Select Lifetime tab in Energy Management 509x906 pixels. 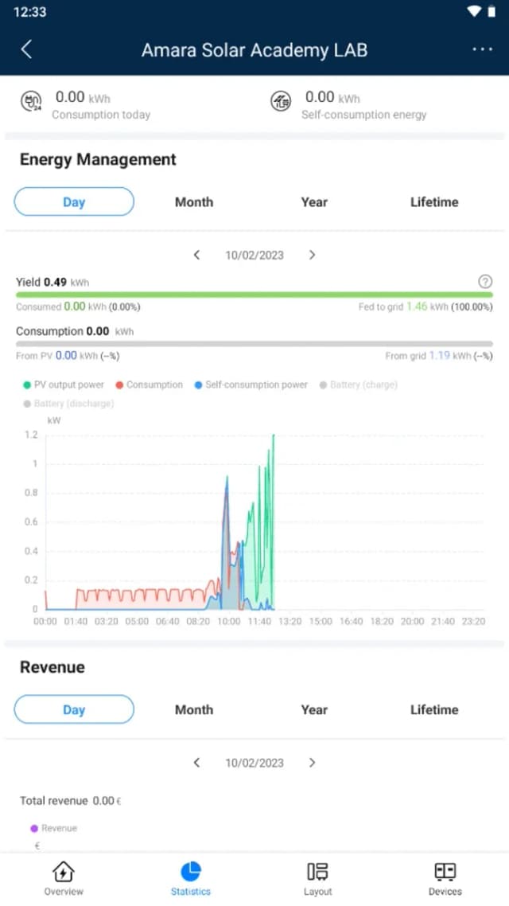434,201
